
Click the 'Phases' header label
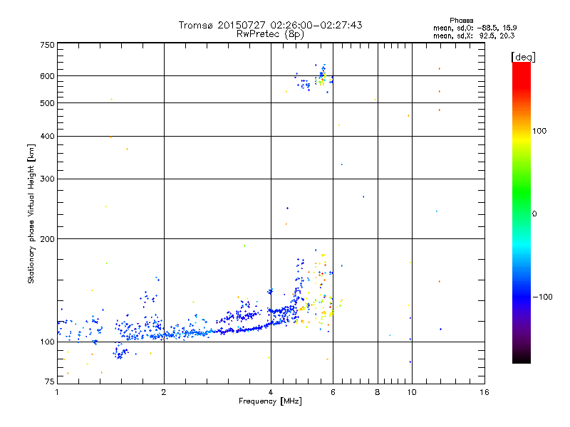pos(461,21)
